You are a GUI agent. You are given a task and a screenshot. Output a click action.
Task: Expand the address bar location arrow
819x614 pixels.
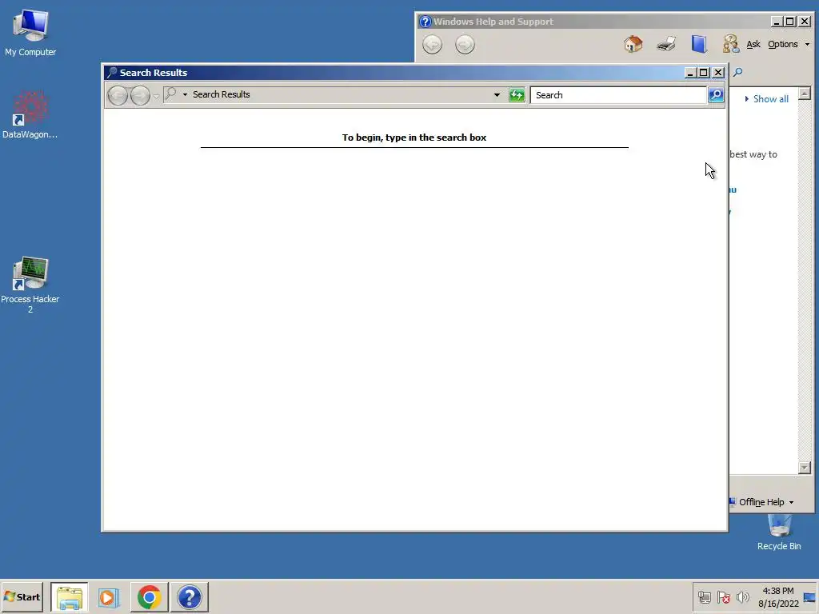(185, 94)
